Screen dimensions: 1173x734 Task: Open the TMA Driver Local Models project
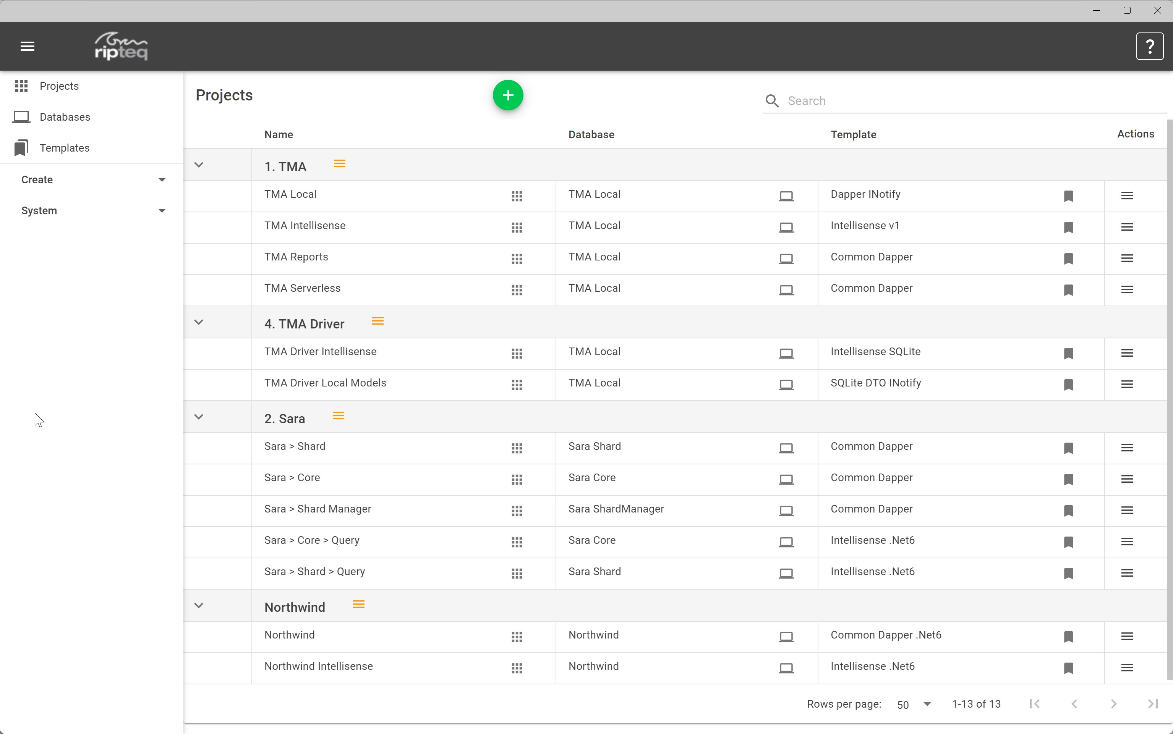click(325, 383)
